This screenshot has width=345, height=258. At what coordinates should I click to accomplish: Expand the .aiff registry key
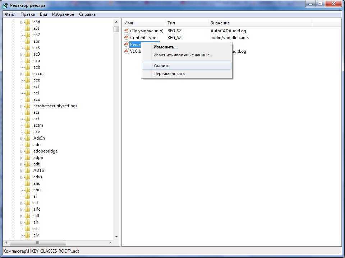point(21,216)
